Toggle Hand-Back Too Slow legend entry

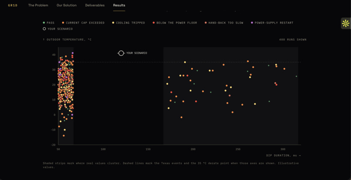tap(224, 23)
